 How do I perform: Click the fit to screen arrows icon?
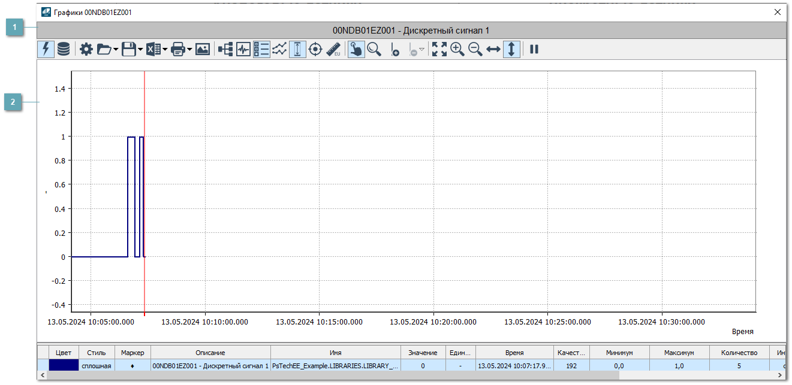[439, 50]
